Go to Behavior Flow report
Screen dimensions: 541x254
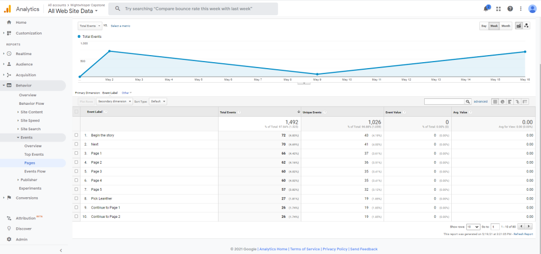(x=31, y=103)
